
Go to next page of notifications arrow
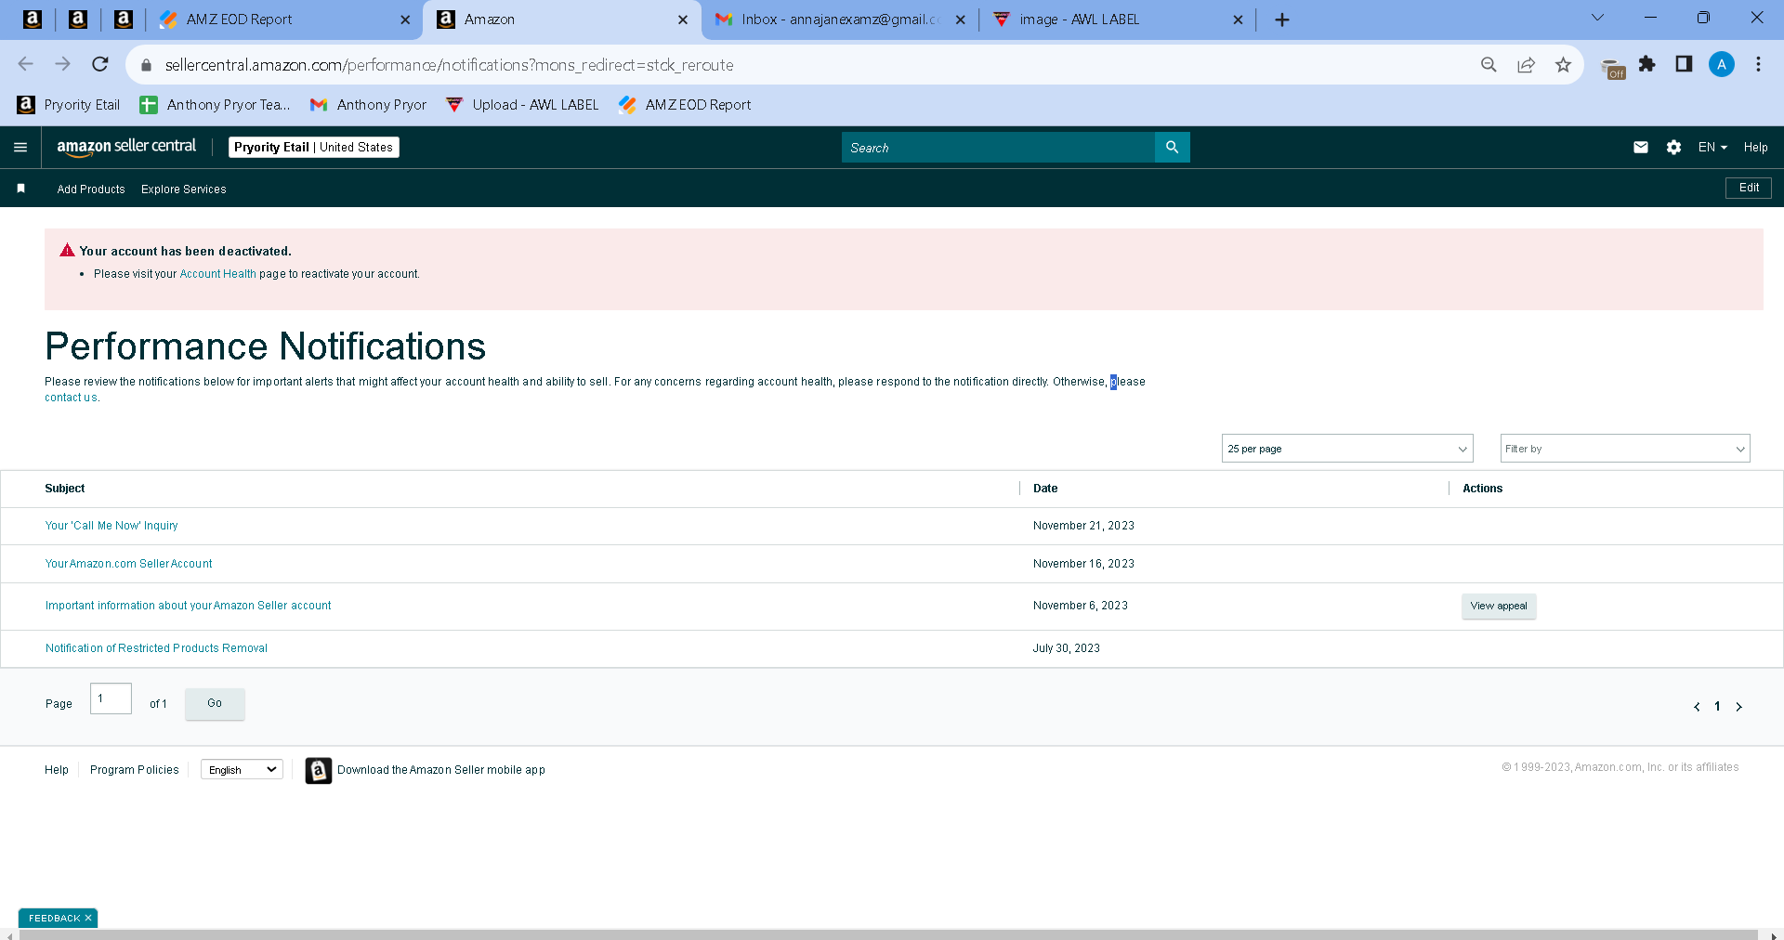pyautogui.click(x=1738, y=707)
